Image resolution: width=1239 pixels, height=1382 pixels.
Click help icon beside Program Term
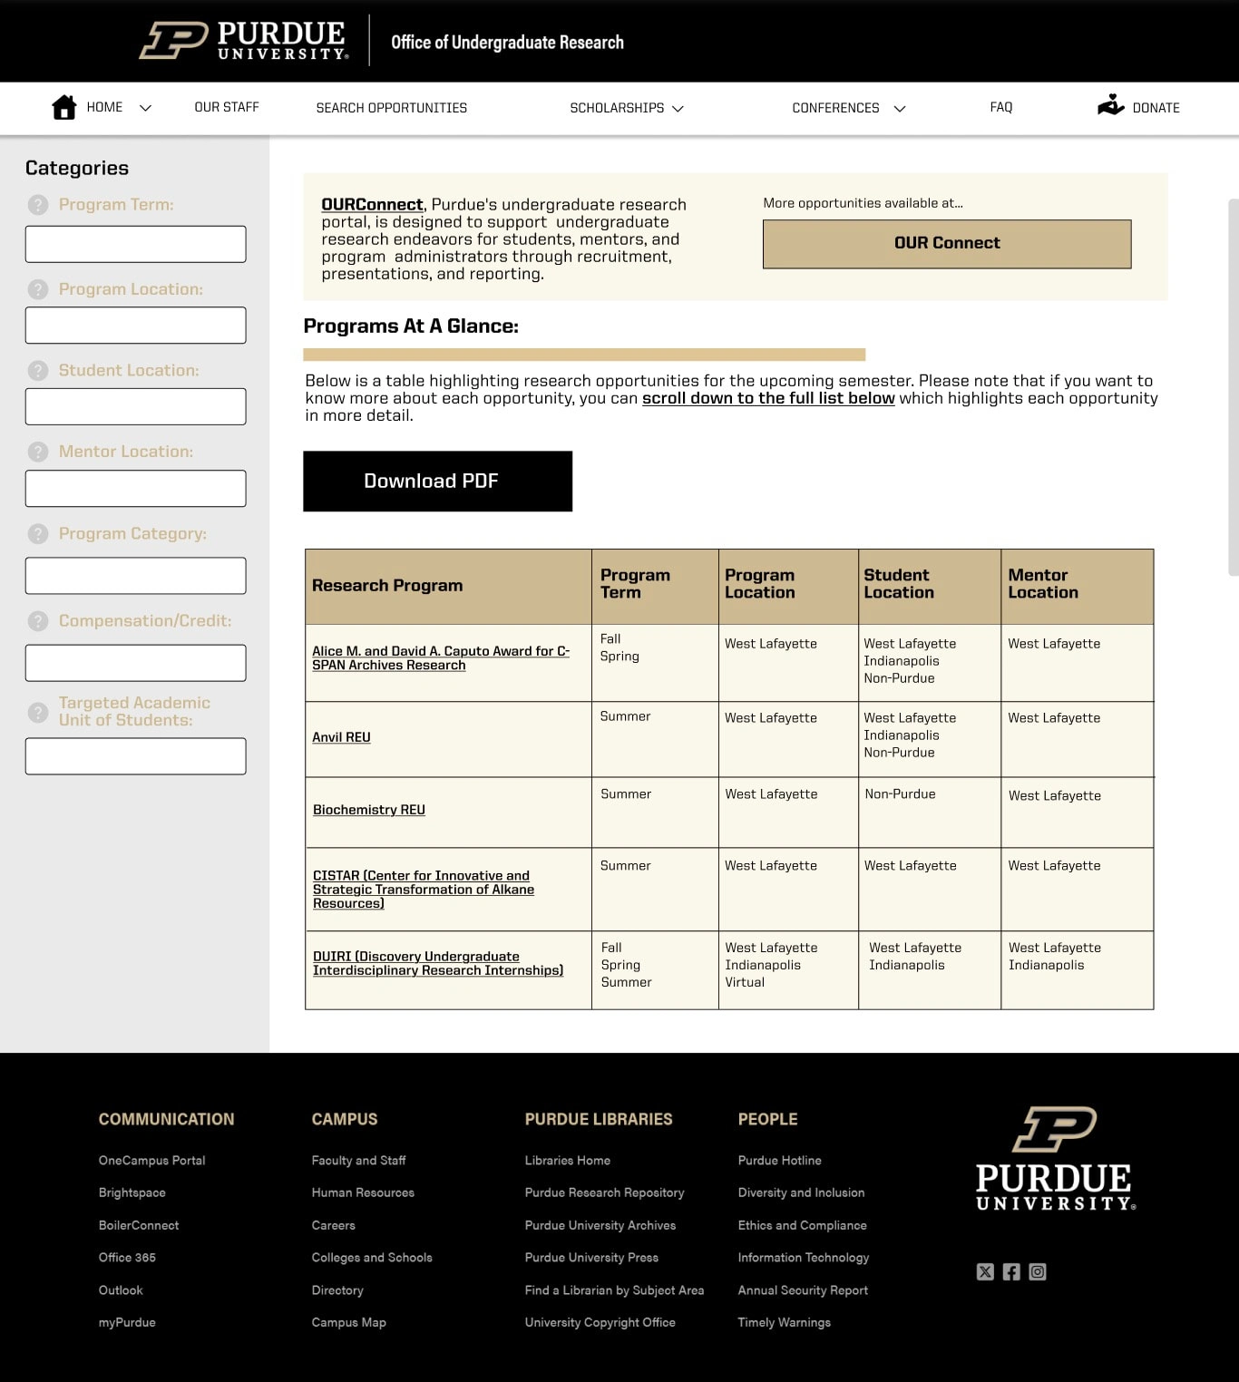(38, 205)
